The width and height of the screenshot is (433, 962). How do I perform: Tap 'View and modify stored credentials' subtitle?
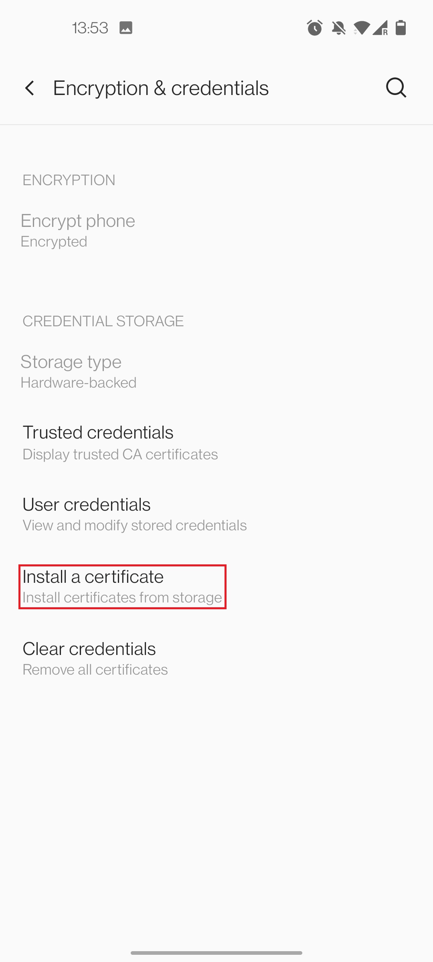(135, 525)
